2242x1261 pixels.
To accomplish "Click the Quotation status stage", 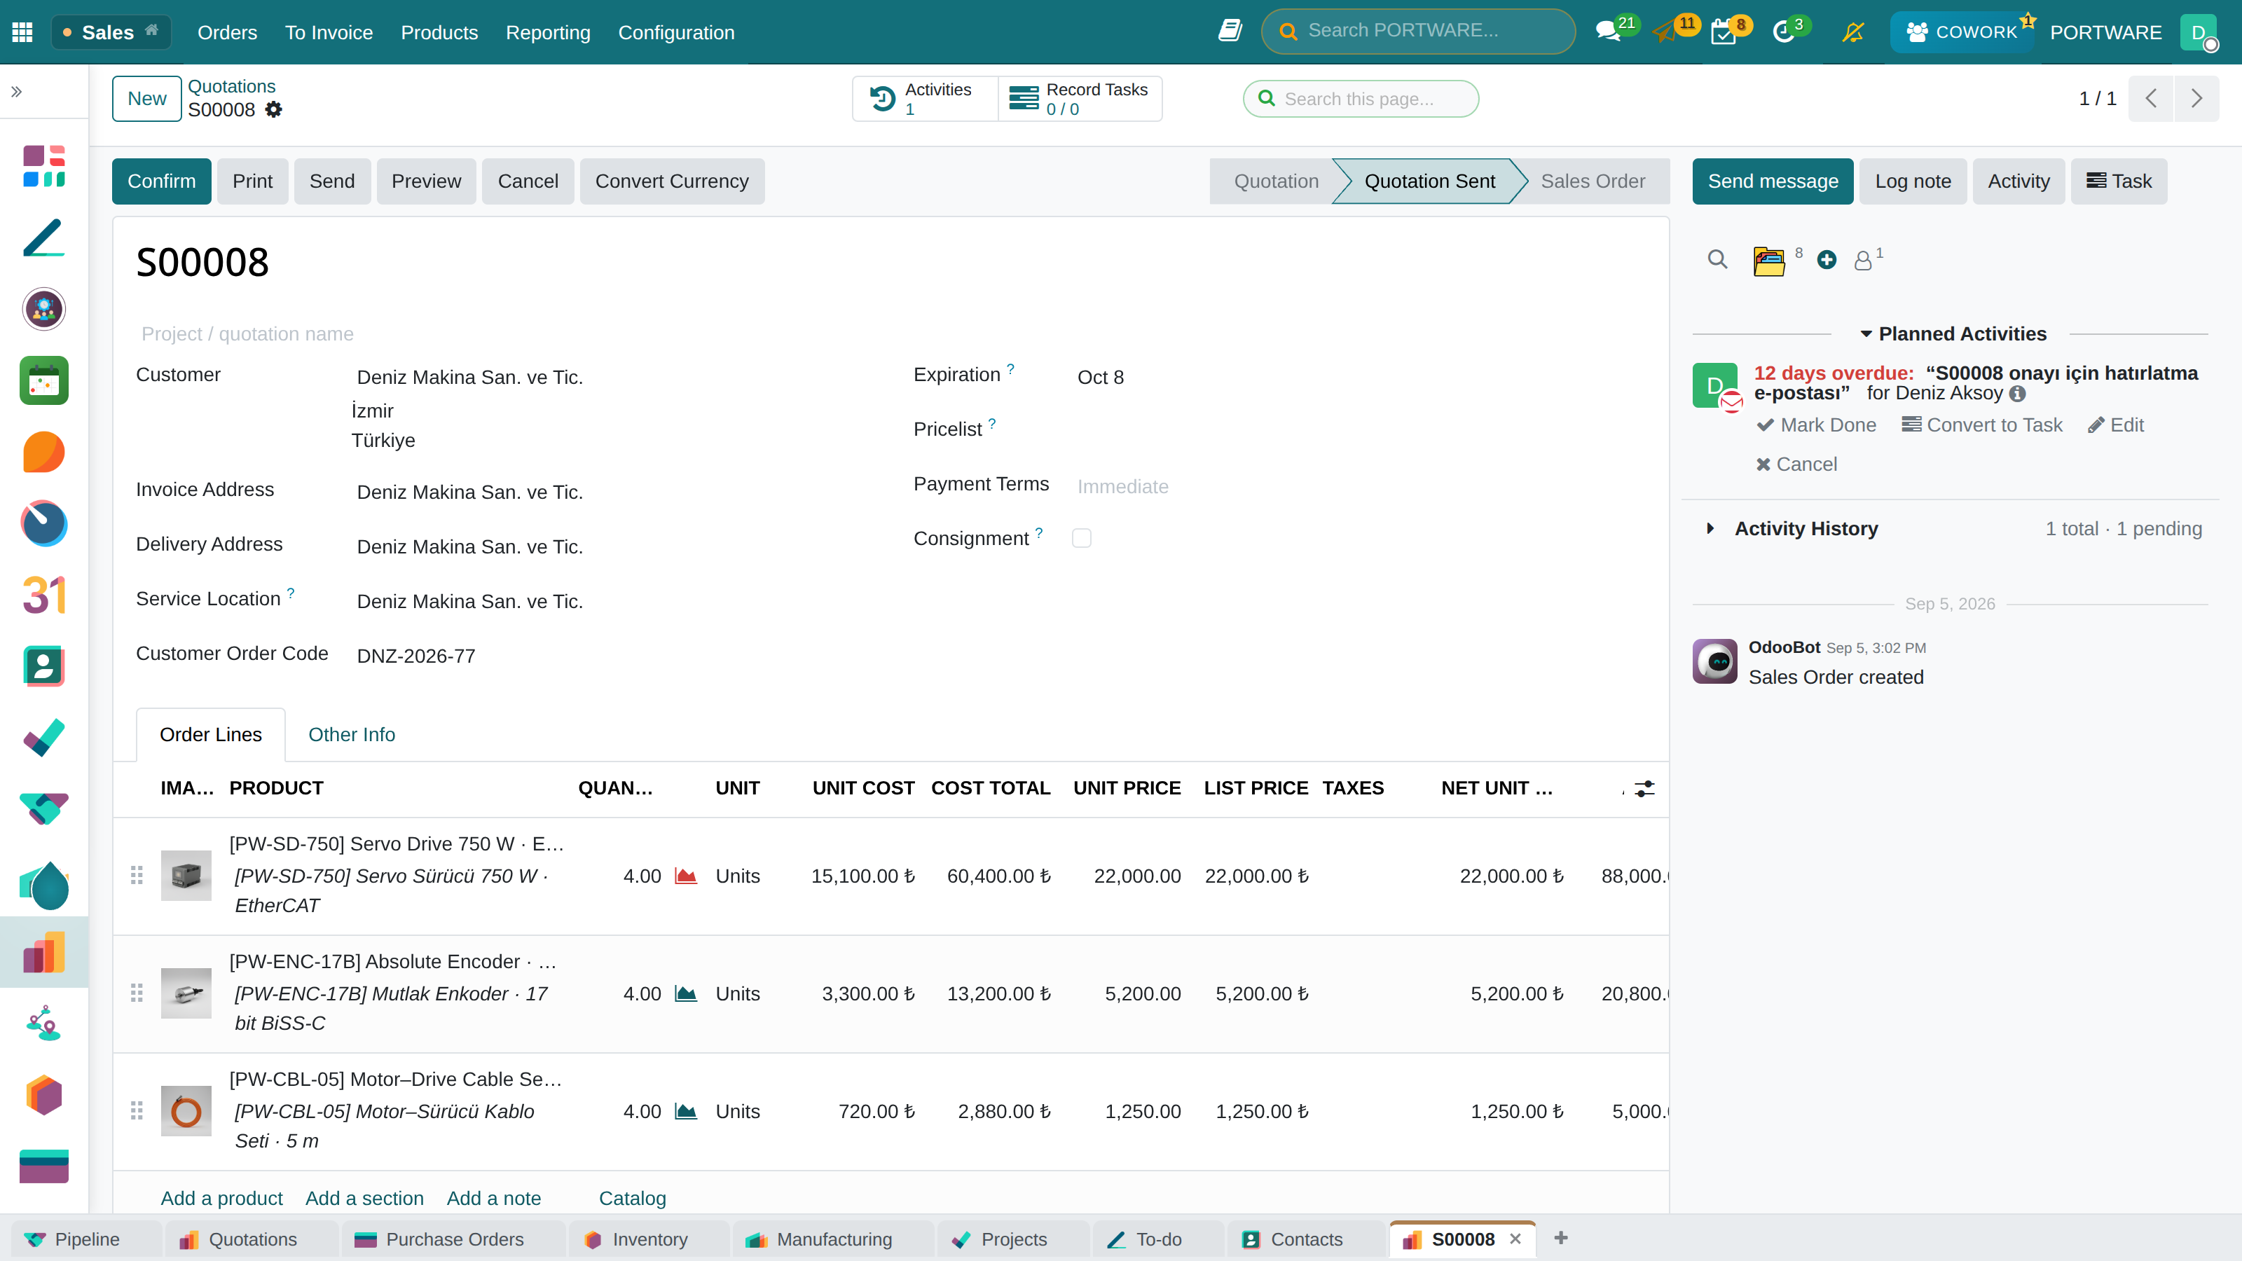I will coord(1276,181).
